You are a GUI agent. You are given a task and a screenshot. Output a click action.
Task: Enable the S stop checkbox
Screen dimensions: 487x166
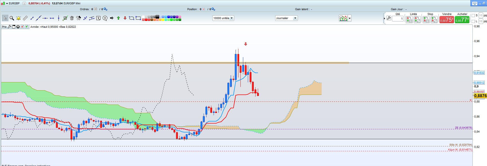click(473, 16)
